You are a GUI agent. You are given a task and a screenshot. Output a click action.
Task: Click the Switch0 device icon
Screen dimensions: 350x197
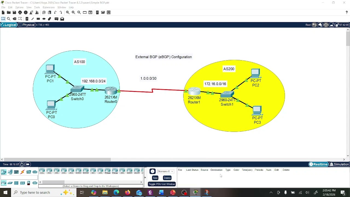(77, 89)
